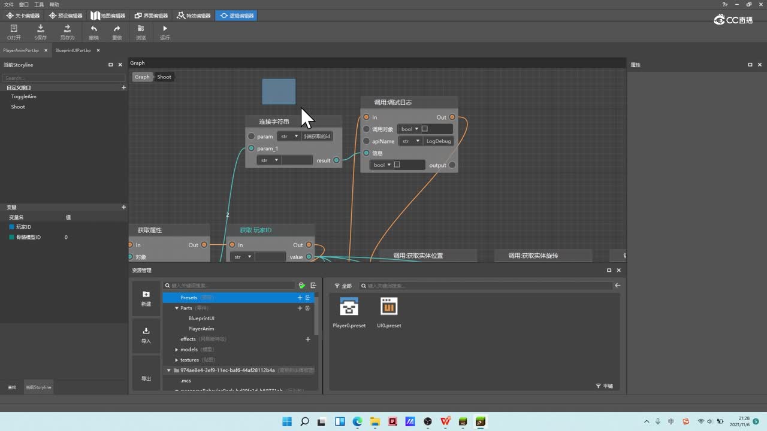Open the str dropdown for apiName
The image size is (767, 431).
tap(411, 141)
